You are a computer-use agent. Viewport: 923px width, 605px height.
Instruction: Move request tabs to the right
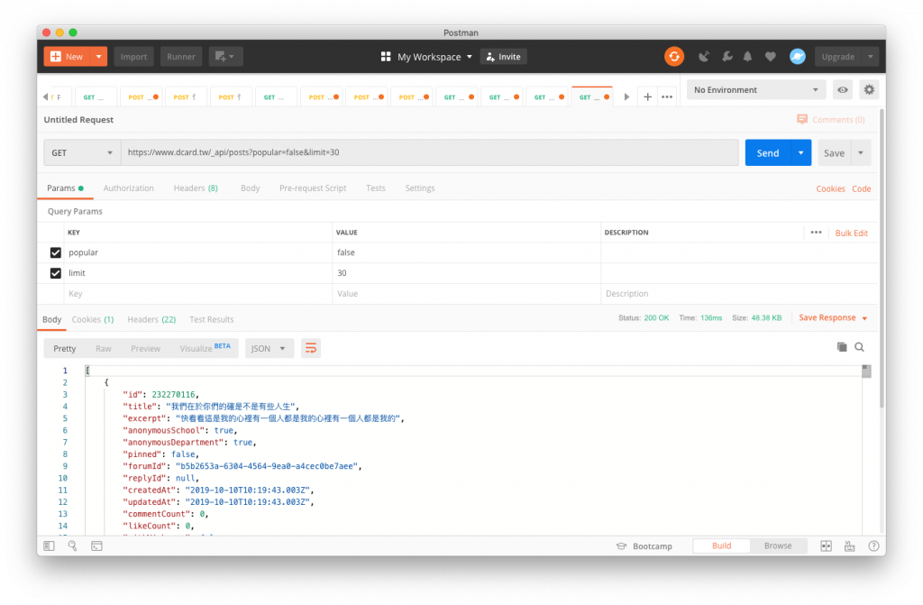626,96
